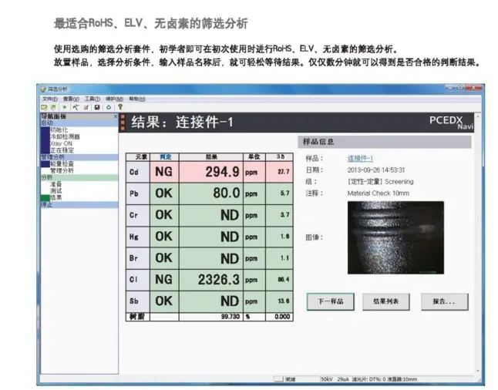Image resolution: width=498 pixels, height=390 pixels.
Task: Click the sample image thumbnail
Action: [395, 237]
